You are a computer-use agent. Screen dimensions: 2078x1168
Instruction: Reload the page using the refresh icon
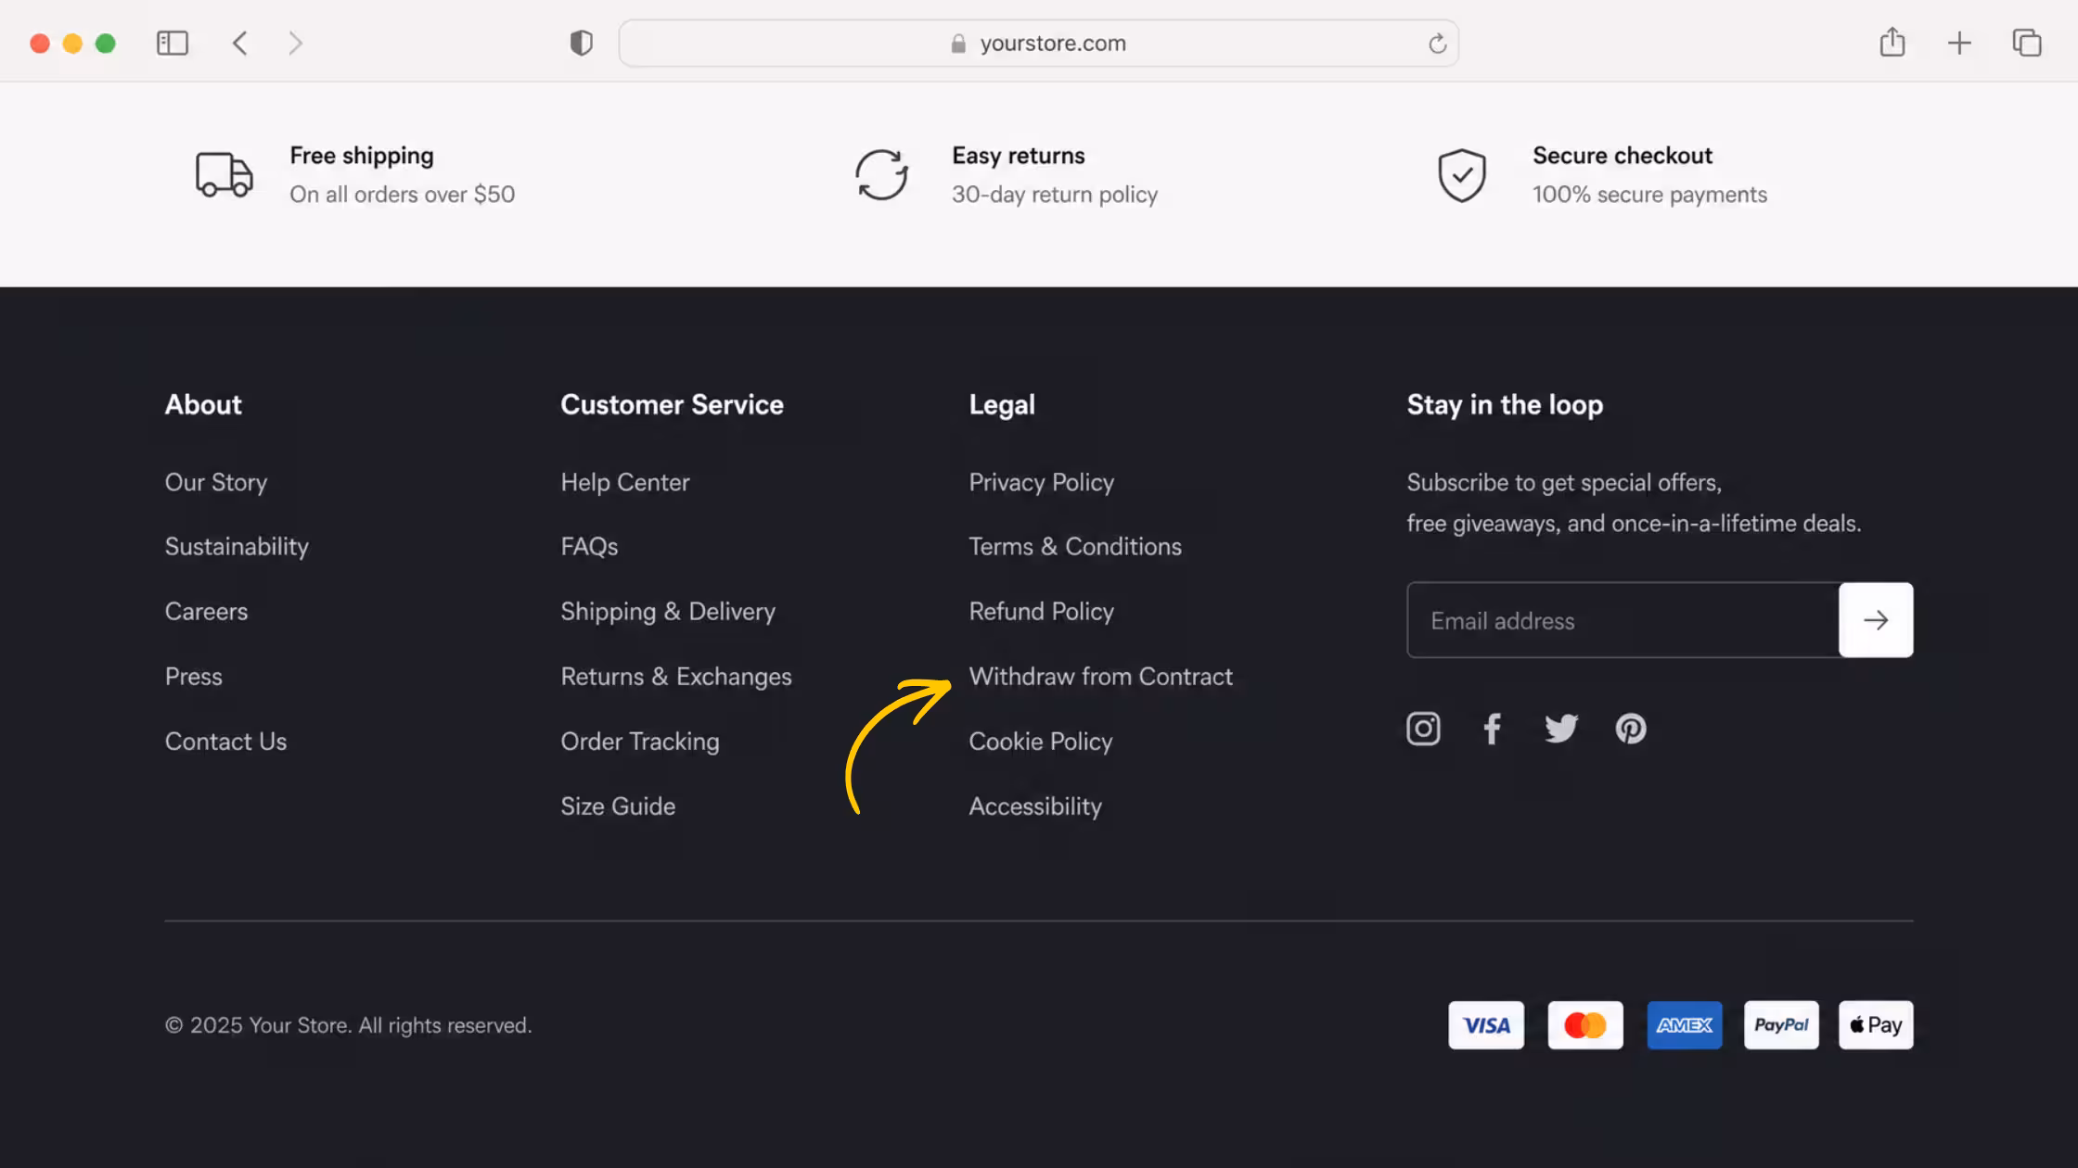coord(1437,43)
